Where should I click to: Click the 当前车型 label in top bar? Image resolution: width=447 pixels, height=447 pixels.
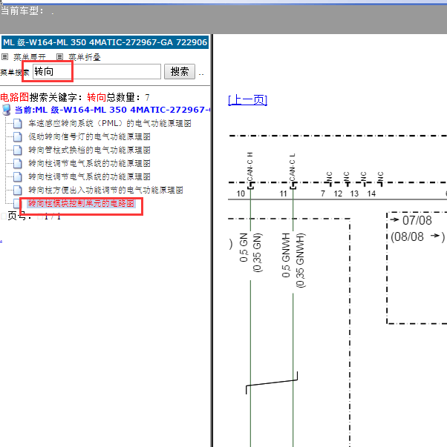pos(22,11)
